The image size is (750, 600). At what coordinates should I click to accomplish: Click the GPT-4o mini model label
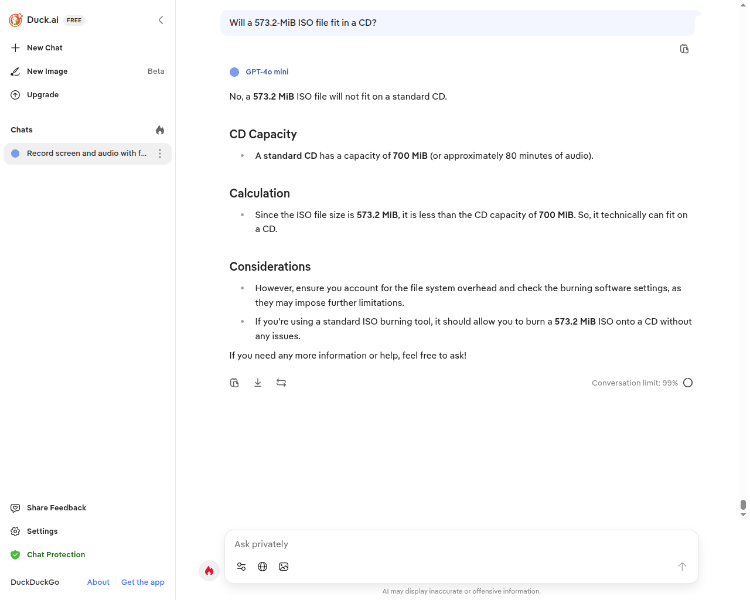(x=267, y=72)
